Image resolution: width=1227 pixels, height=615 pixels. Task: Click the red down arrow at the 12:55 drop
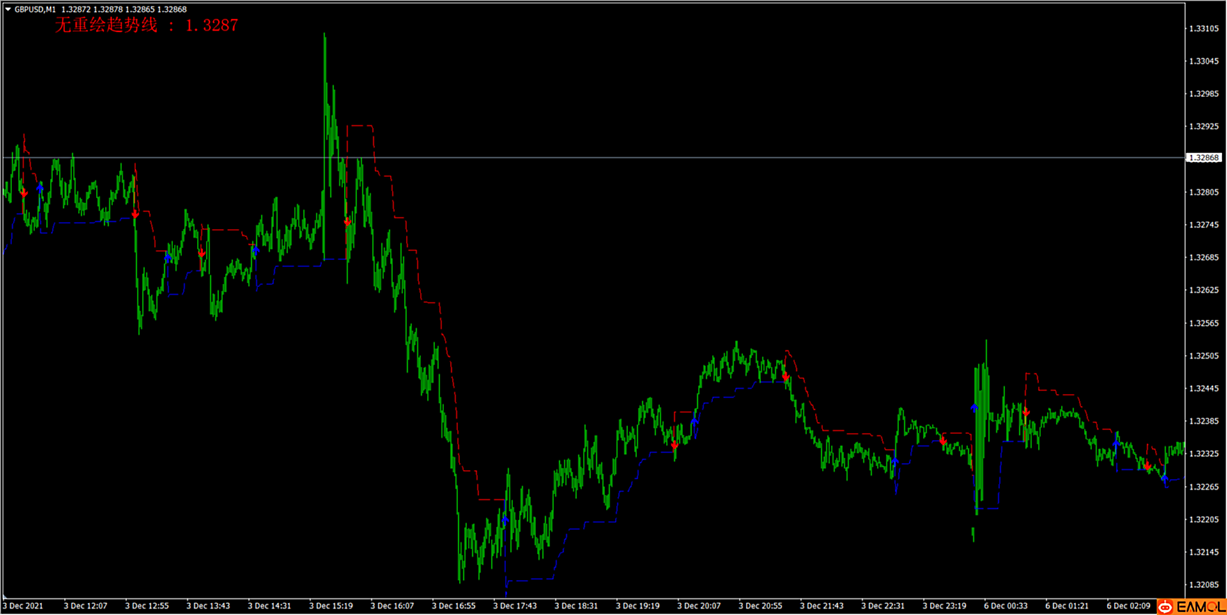[x=135, y=214]
